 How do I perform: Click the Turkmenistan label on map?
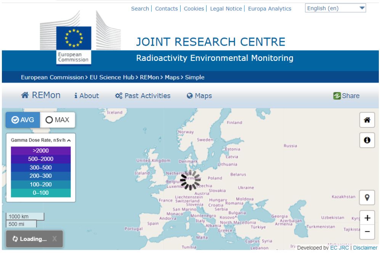[321, 227]
